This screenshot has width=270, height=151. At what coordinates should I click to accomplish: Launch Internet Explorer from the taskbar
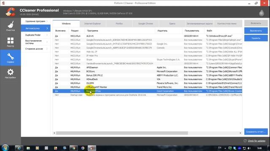[x=19, y=148]
